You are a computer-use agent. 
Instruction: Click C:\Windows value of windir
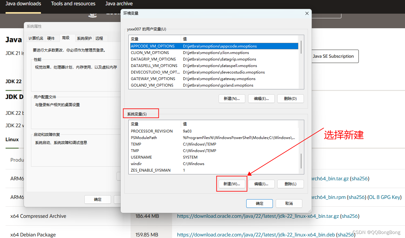click(x=194, y=164)
